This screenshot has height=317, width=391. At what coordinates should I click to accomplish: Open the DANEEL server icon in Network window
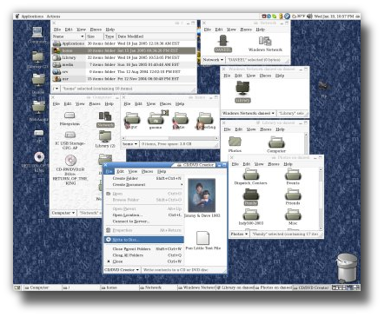[x=222, y=43]
